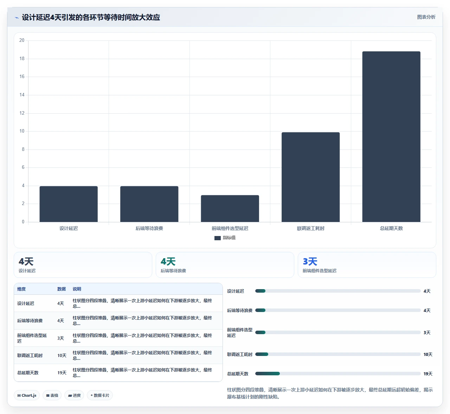Click the 总延期天数 bar in chart
The image size is (450, 414).
click(x=391, y=136)
